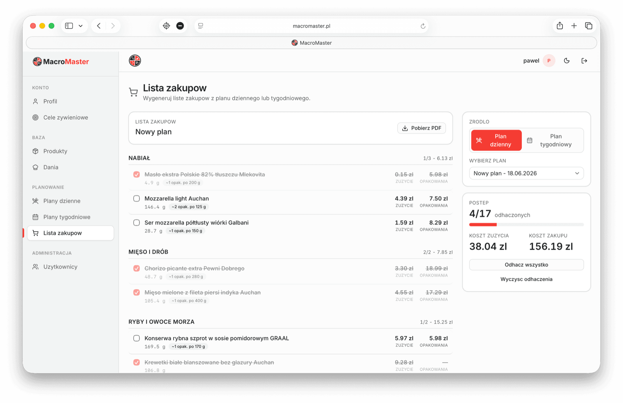Click the shopping cart icon beside the page title

pyautogui.click(x=133, y=92)
